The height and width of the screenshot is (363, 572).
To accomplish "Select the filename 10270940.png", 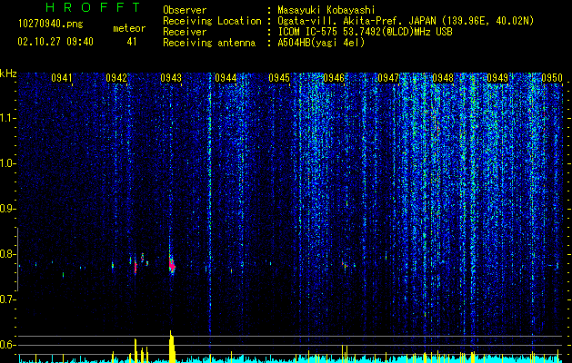I will (51, 24).
